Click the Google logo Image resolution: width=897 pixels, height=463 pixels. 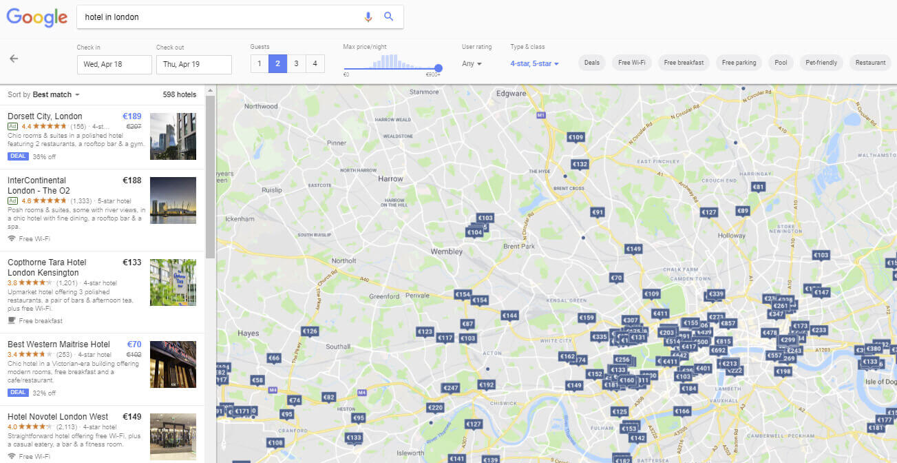pyautogui.click(x=36, y=17)
